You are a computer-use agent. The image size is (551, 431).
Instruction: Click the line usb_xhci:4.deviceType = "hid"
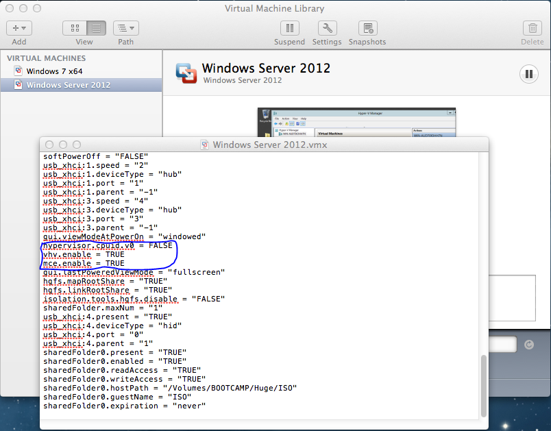click(x=112, y=325)
